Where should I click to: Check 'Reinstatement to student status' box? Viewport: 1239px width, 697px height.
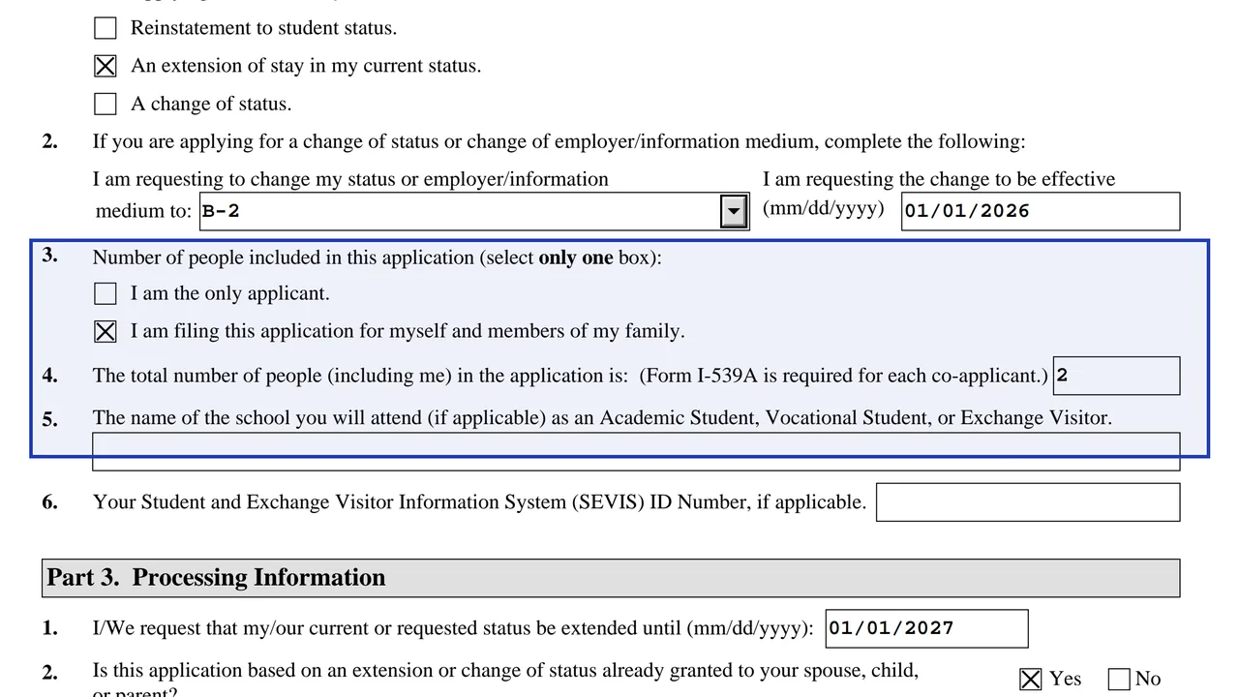click(106, 28)
